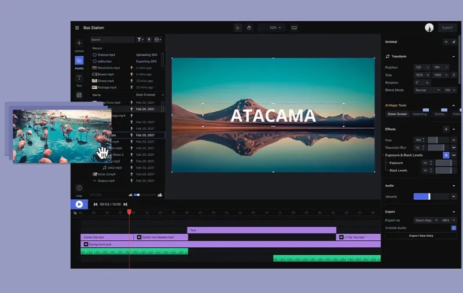Toggle visibility eye icon for Untitled layer
The width and height of the screenshot is (463, 293).
coord(446,42)
